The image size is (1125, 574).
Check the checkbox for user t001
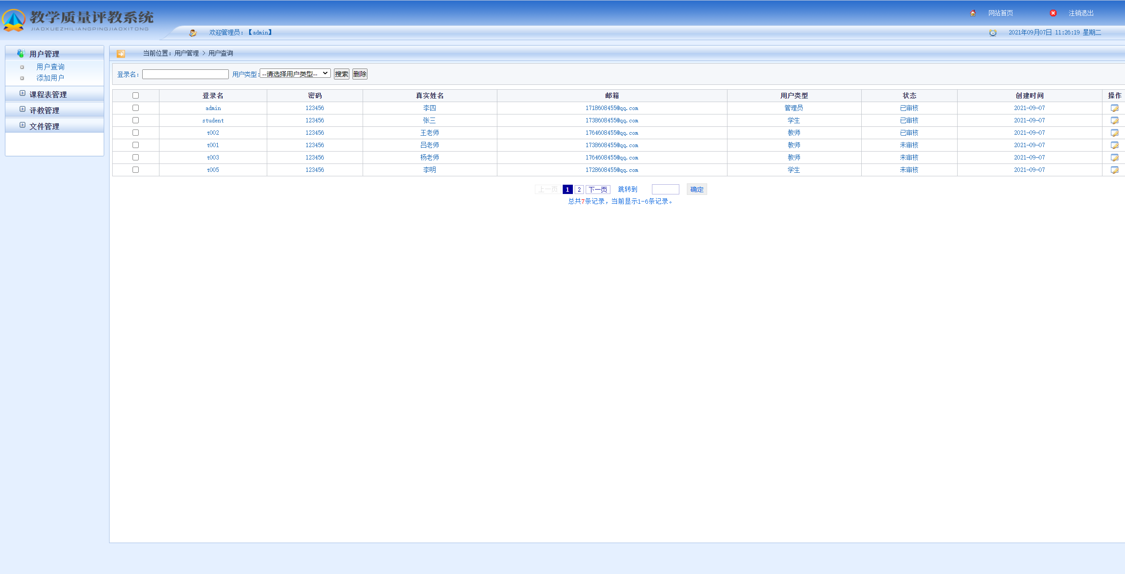coord(136,145)
